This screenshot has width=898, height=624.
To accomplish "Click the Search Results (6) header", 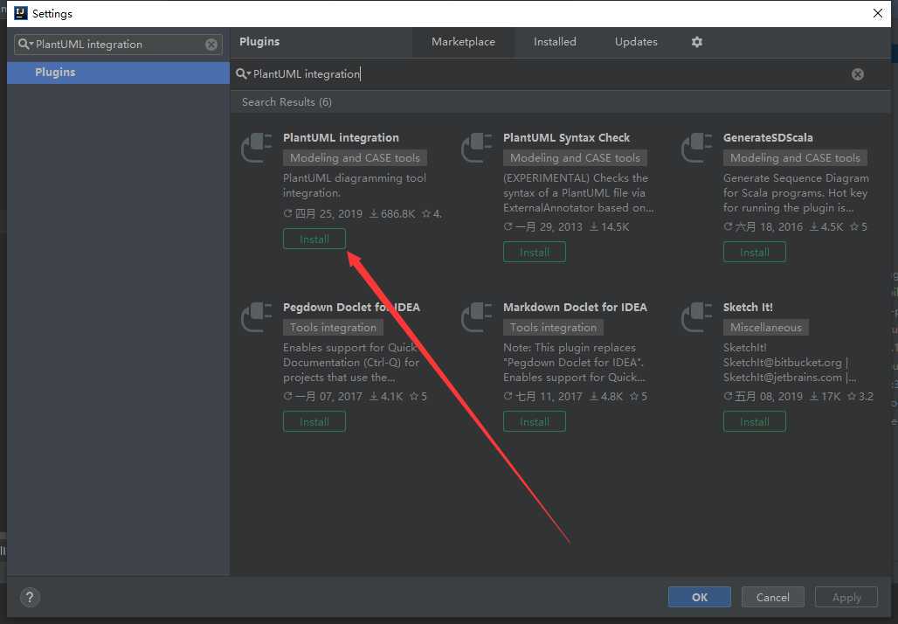I will coord(287,102).
